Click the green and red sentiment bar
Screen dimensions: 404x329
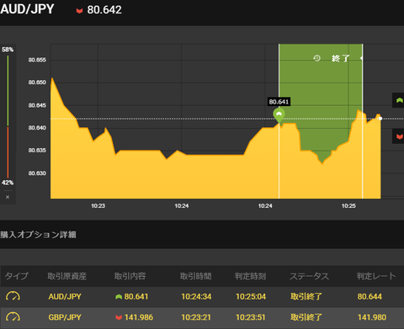(x=8, y=116)
